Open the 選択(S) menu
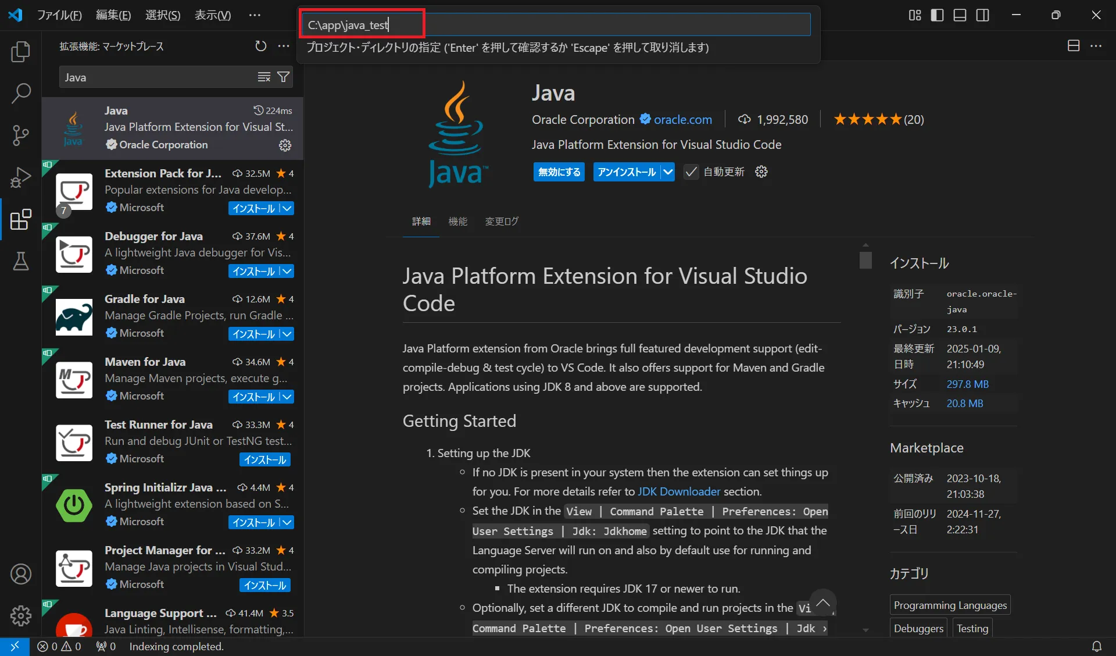 pos(163,15)
